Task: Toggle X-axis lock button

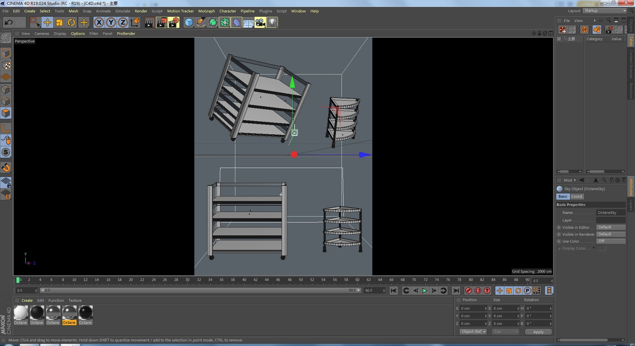Action: [99, 22]
